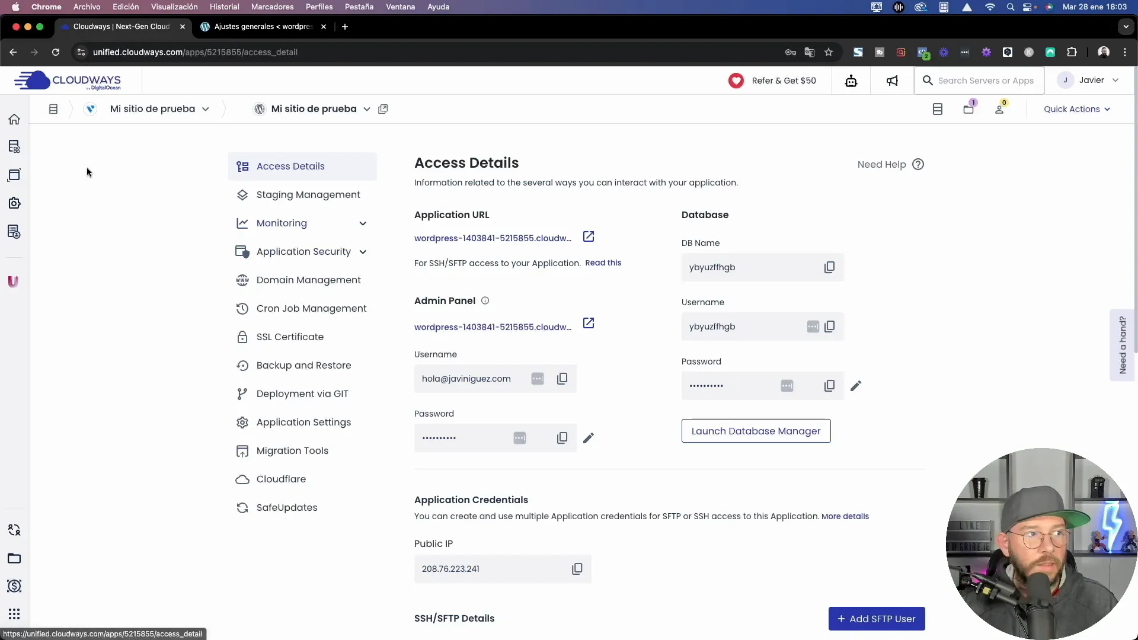
Task: Open projects icon with 1 badge
Action: point(969,108)
